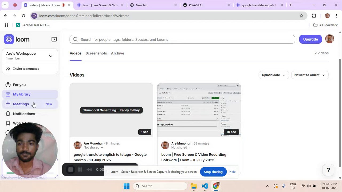Click the Meetings calendar icon
Viewport: 342px width, 192px height.
(x=8, y=104)
